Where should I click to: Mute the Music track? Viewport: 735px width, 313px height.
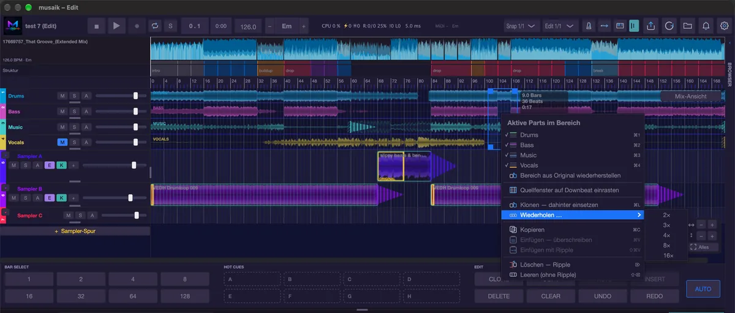point(62,127)
